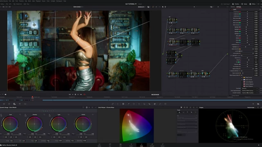Enable the Balance Bypass checkbox
The height and width of the screenshot is (147, 262).
tap(242, 84)
